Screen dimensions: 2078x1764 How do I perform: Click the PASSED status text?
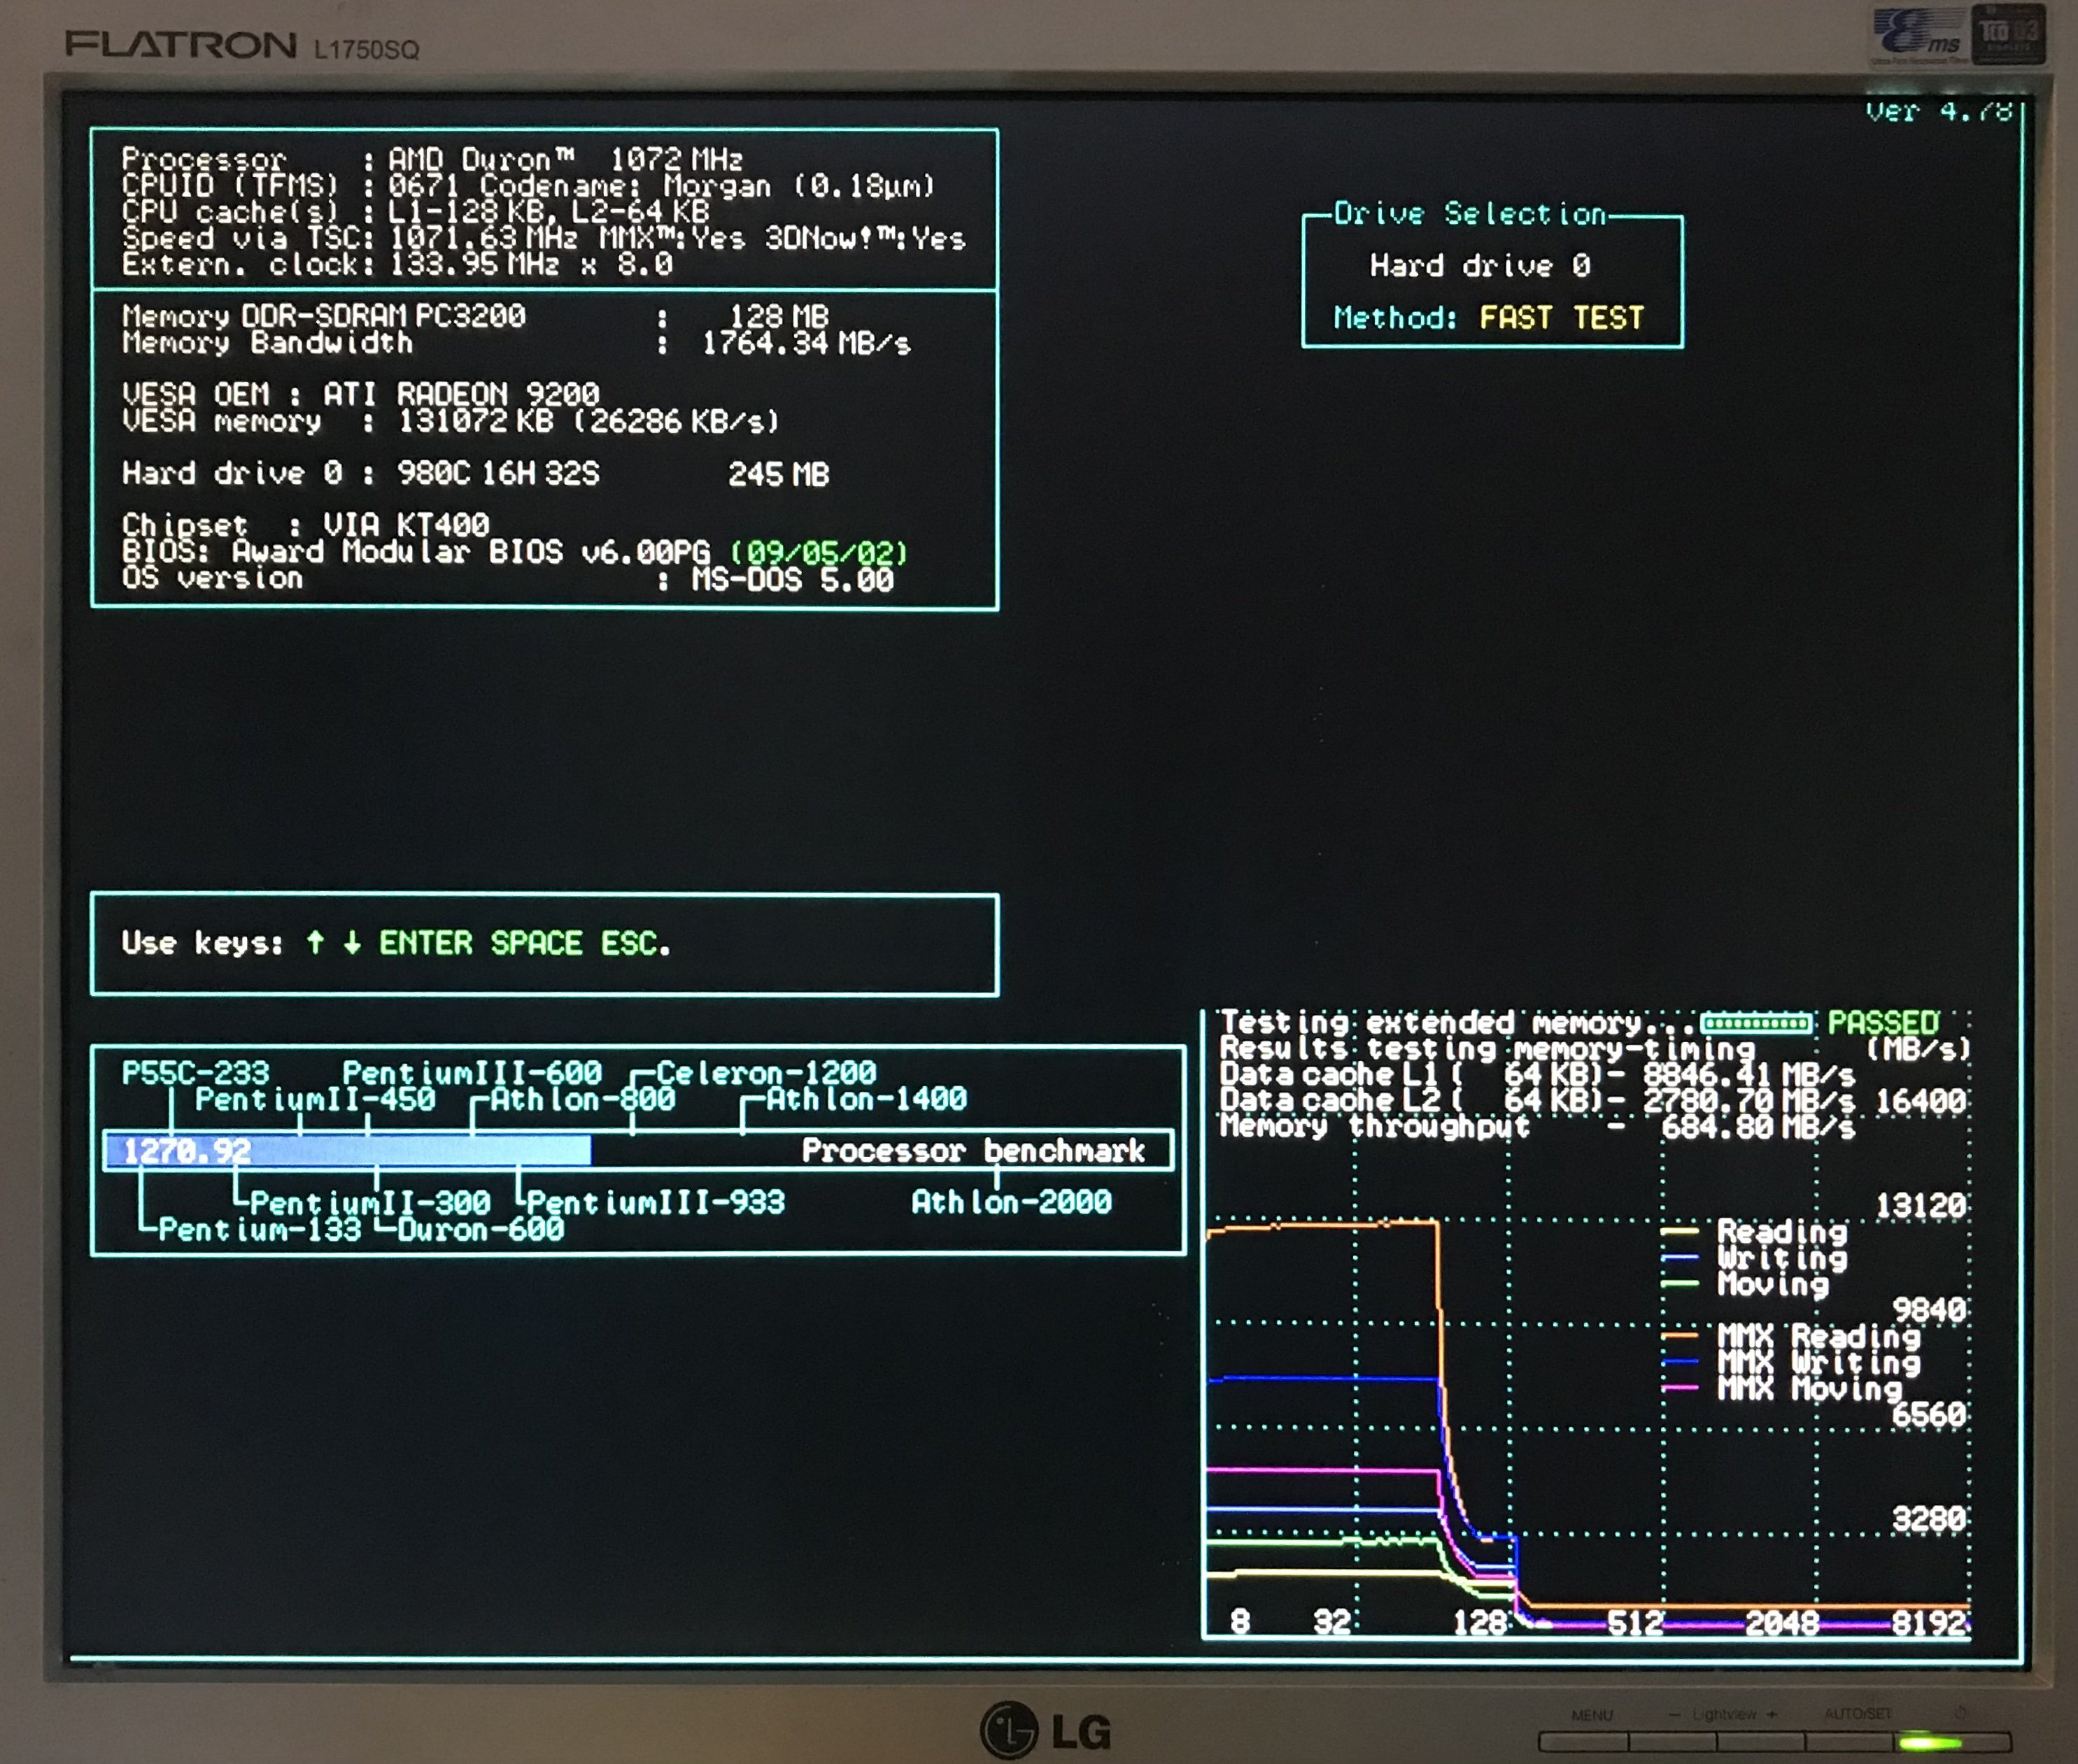(x=1882, y=1023)
